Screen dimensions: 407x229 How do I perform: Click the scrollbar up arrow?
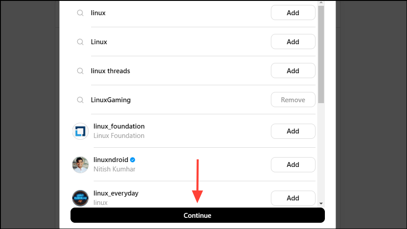[321, 3]
